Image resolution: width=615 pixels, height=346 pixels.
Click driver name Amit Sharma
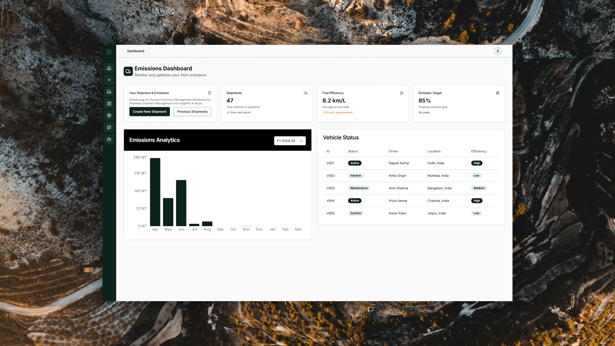[x=398, y=188]
